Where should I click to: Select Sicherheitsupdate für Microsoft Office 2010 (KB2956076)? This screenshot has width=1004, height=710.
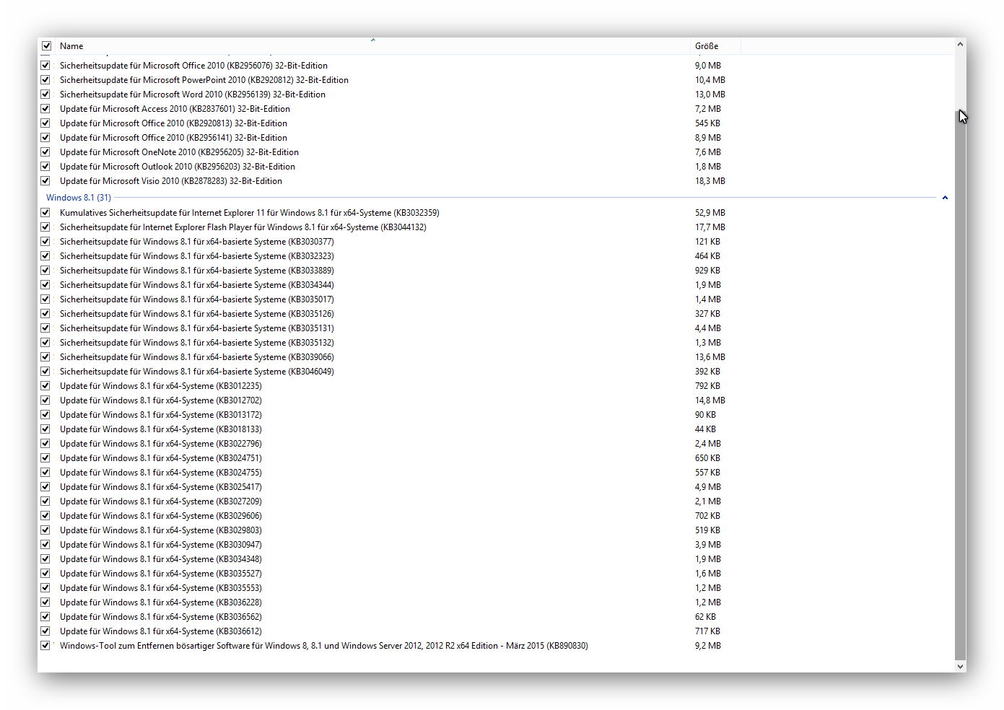point(193,66)
